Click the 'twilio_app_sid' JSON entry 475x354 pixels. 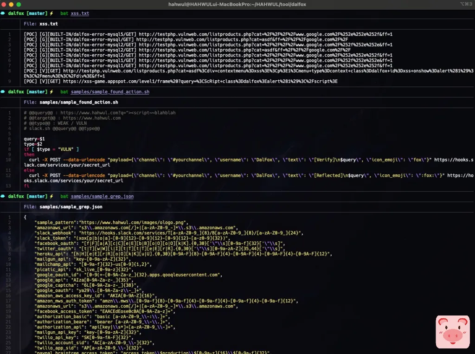tap(88, 348)
